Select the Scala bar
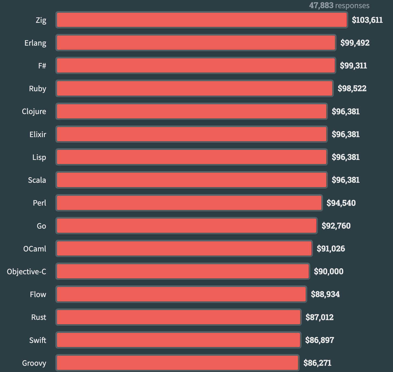This screenshot has height=372, width=393. coord(192,180)
